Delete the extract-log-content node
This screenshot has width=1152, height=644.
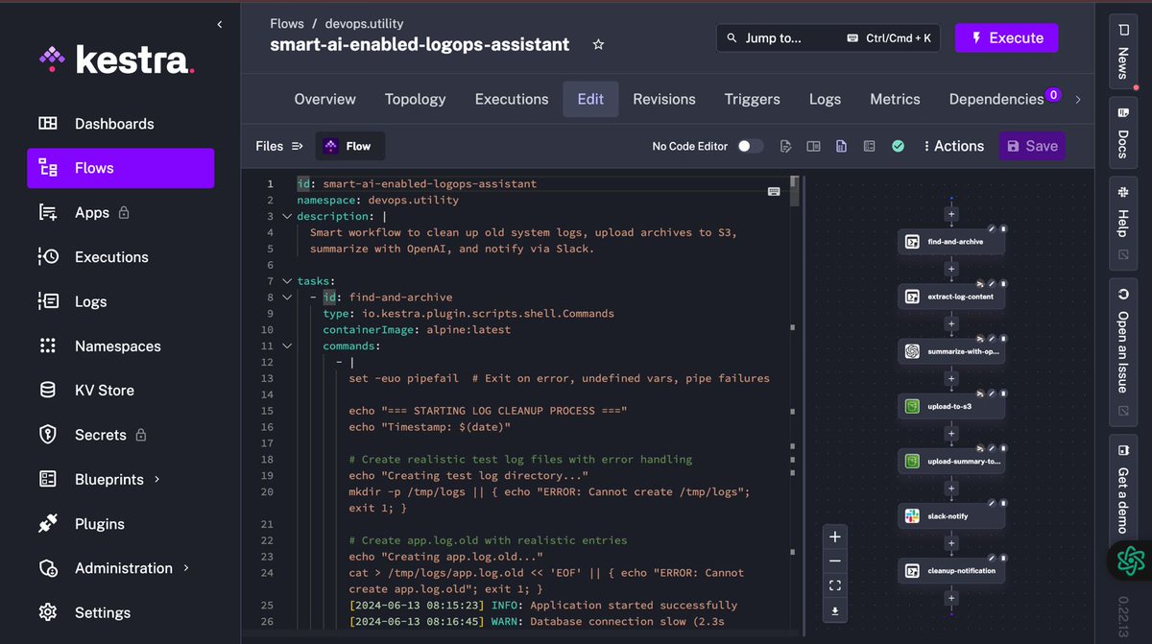(1003, 284)
